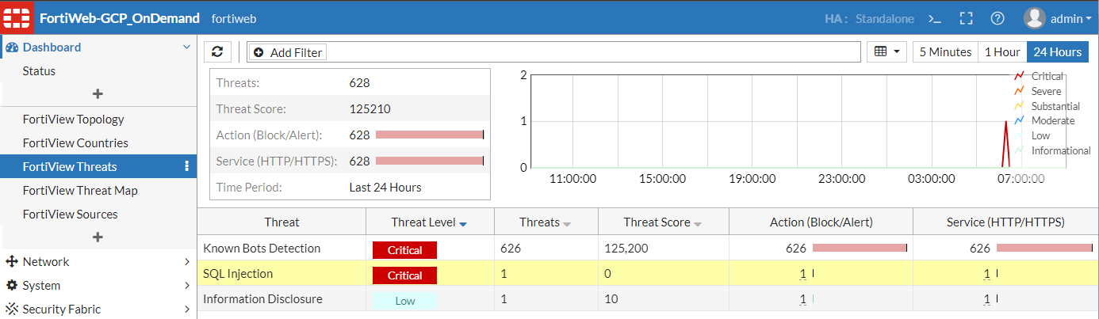The height and width of the screenshot is (319, 1099).
Task: Open the help question mark icon
Action: click(x=998, y=18)
